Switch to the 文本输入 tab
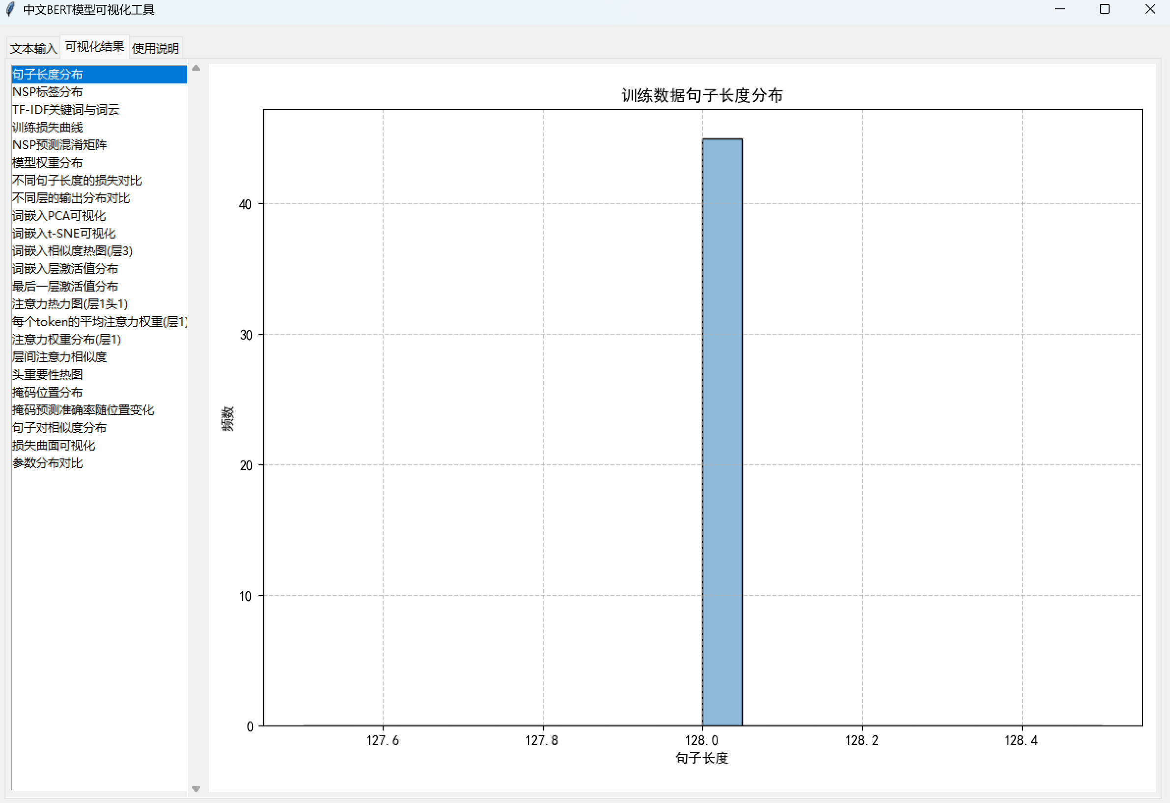This screenshot has height=803, width=1170. click(x=33, y=49)
